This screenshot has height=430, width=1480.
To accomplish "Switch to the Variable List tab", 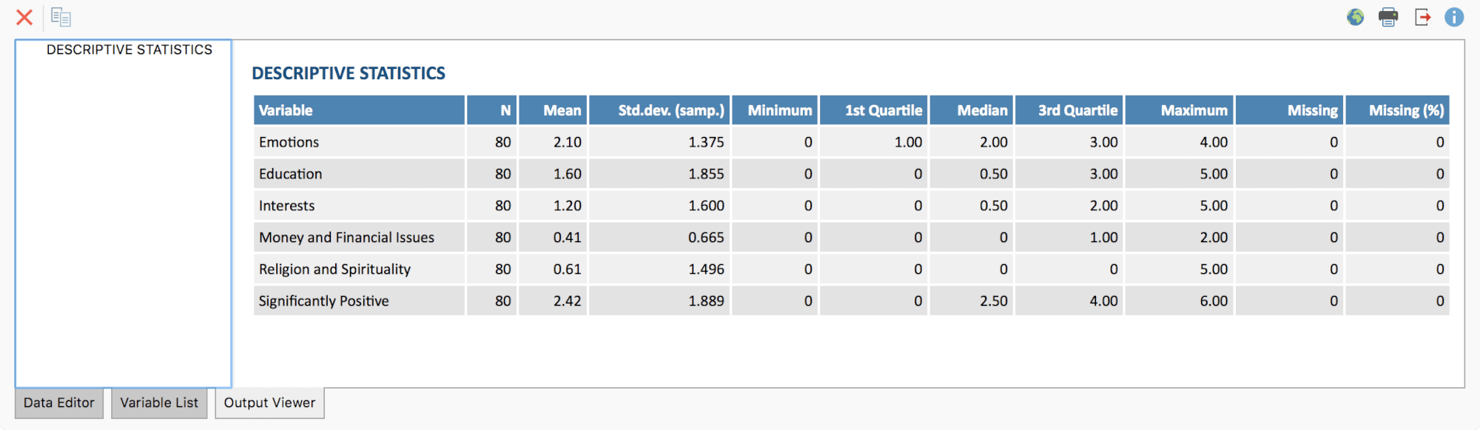I will click(159, 403).
